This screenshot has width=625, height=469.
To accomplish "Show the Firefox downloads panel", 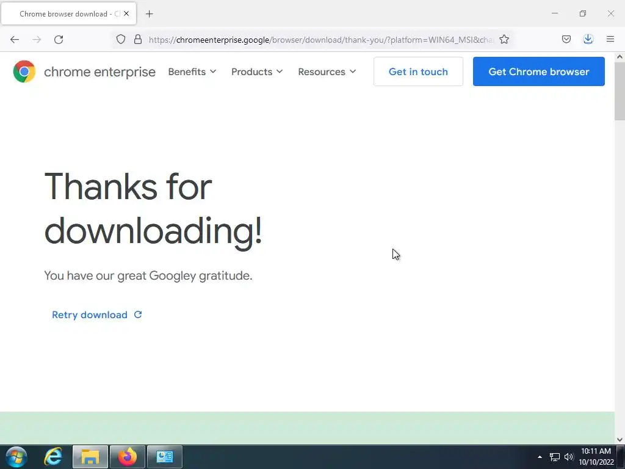I will point(588,39).
